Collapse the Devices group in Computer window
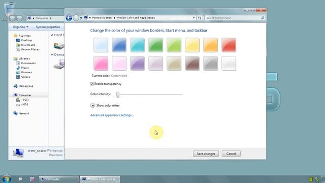The height and width of the screenshot is (183, 325). 52,54
